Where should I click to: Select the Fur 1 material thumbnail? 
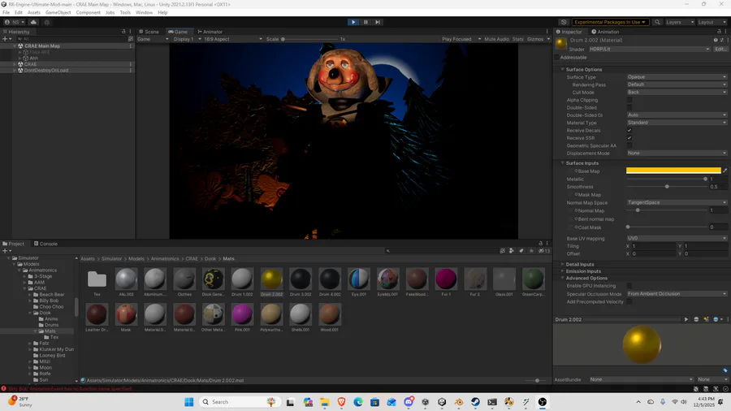coord(446,282)
